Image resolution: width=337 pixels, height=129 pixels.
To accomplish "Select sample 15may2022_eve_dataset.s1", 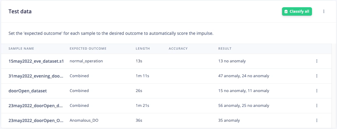I will [x=36, y=61].
